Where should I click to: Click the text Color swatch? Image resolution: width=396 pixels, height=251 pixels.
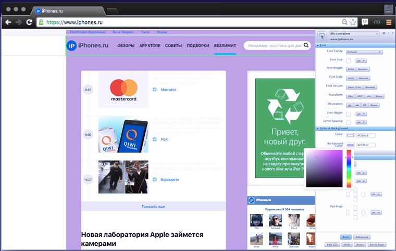point(350,135)
